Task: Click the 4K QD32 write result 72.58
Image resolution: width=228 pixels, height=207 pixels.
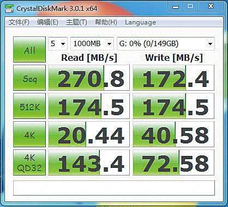Action: pos(173,162)
